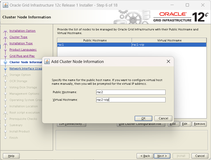Click Management Options step
This screenshot has width=211, height=160.
tap(24, 94)
